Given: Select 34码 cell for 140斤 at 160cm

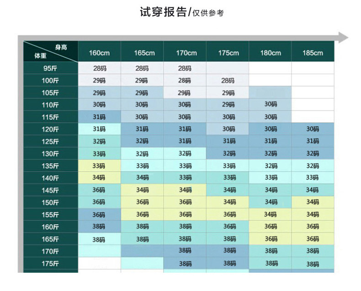Looking at the screenshot, I should tap(99, 178).
